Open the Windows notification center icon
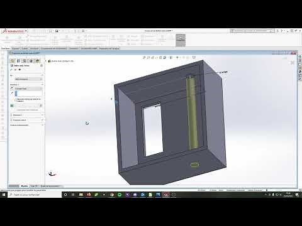 [x=297, y=195]
